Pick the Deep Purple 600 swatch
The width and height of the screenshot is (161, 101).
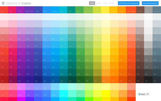tap(30, 59)
